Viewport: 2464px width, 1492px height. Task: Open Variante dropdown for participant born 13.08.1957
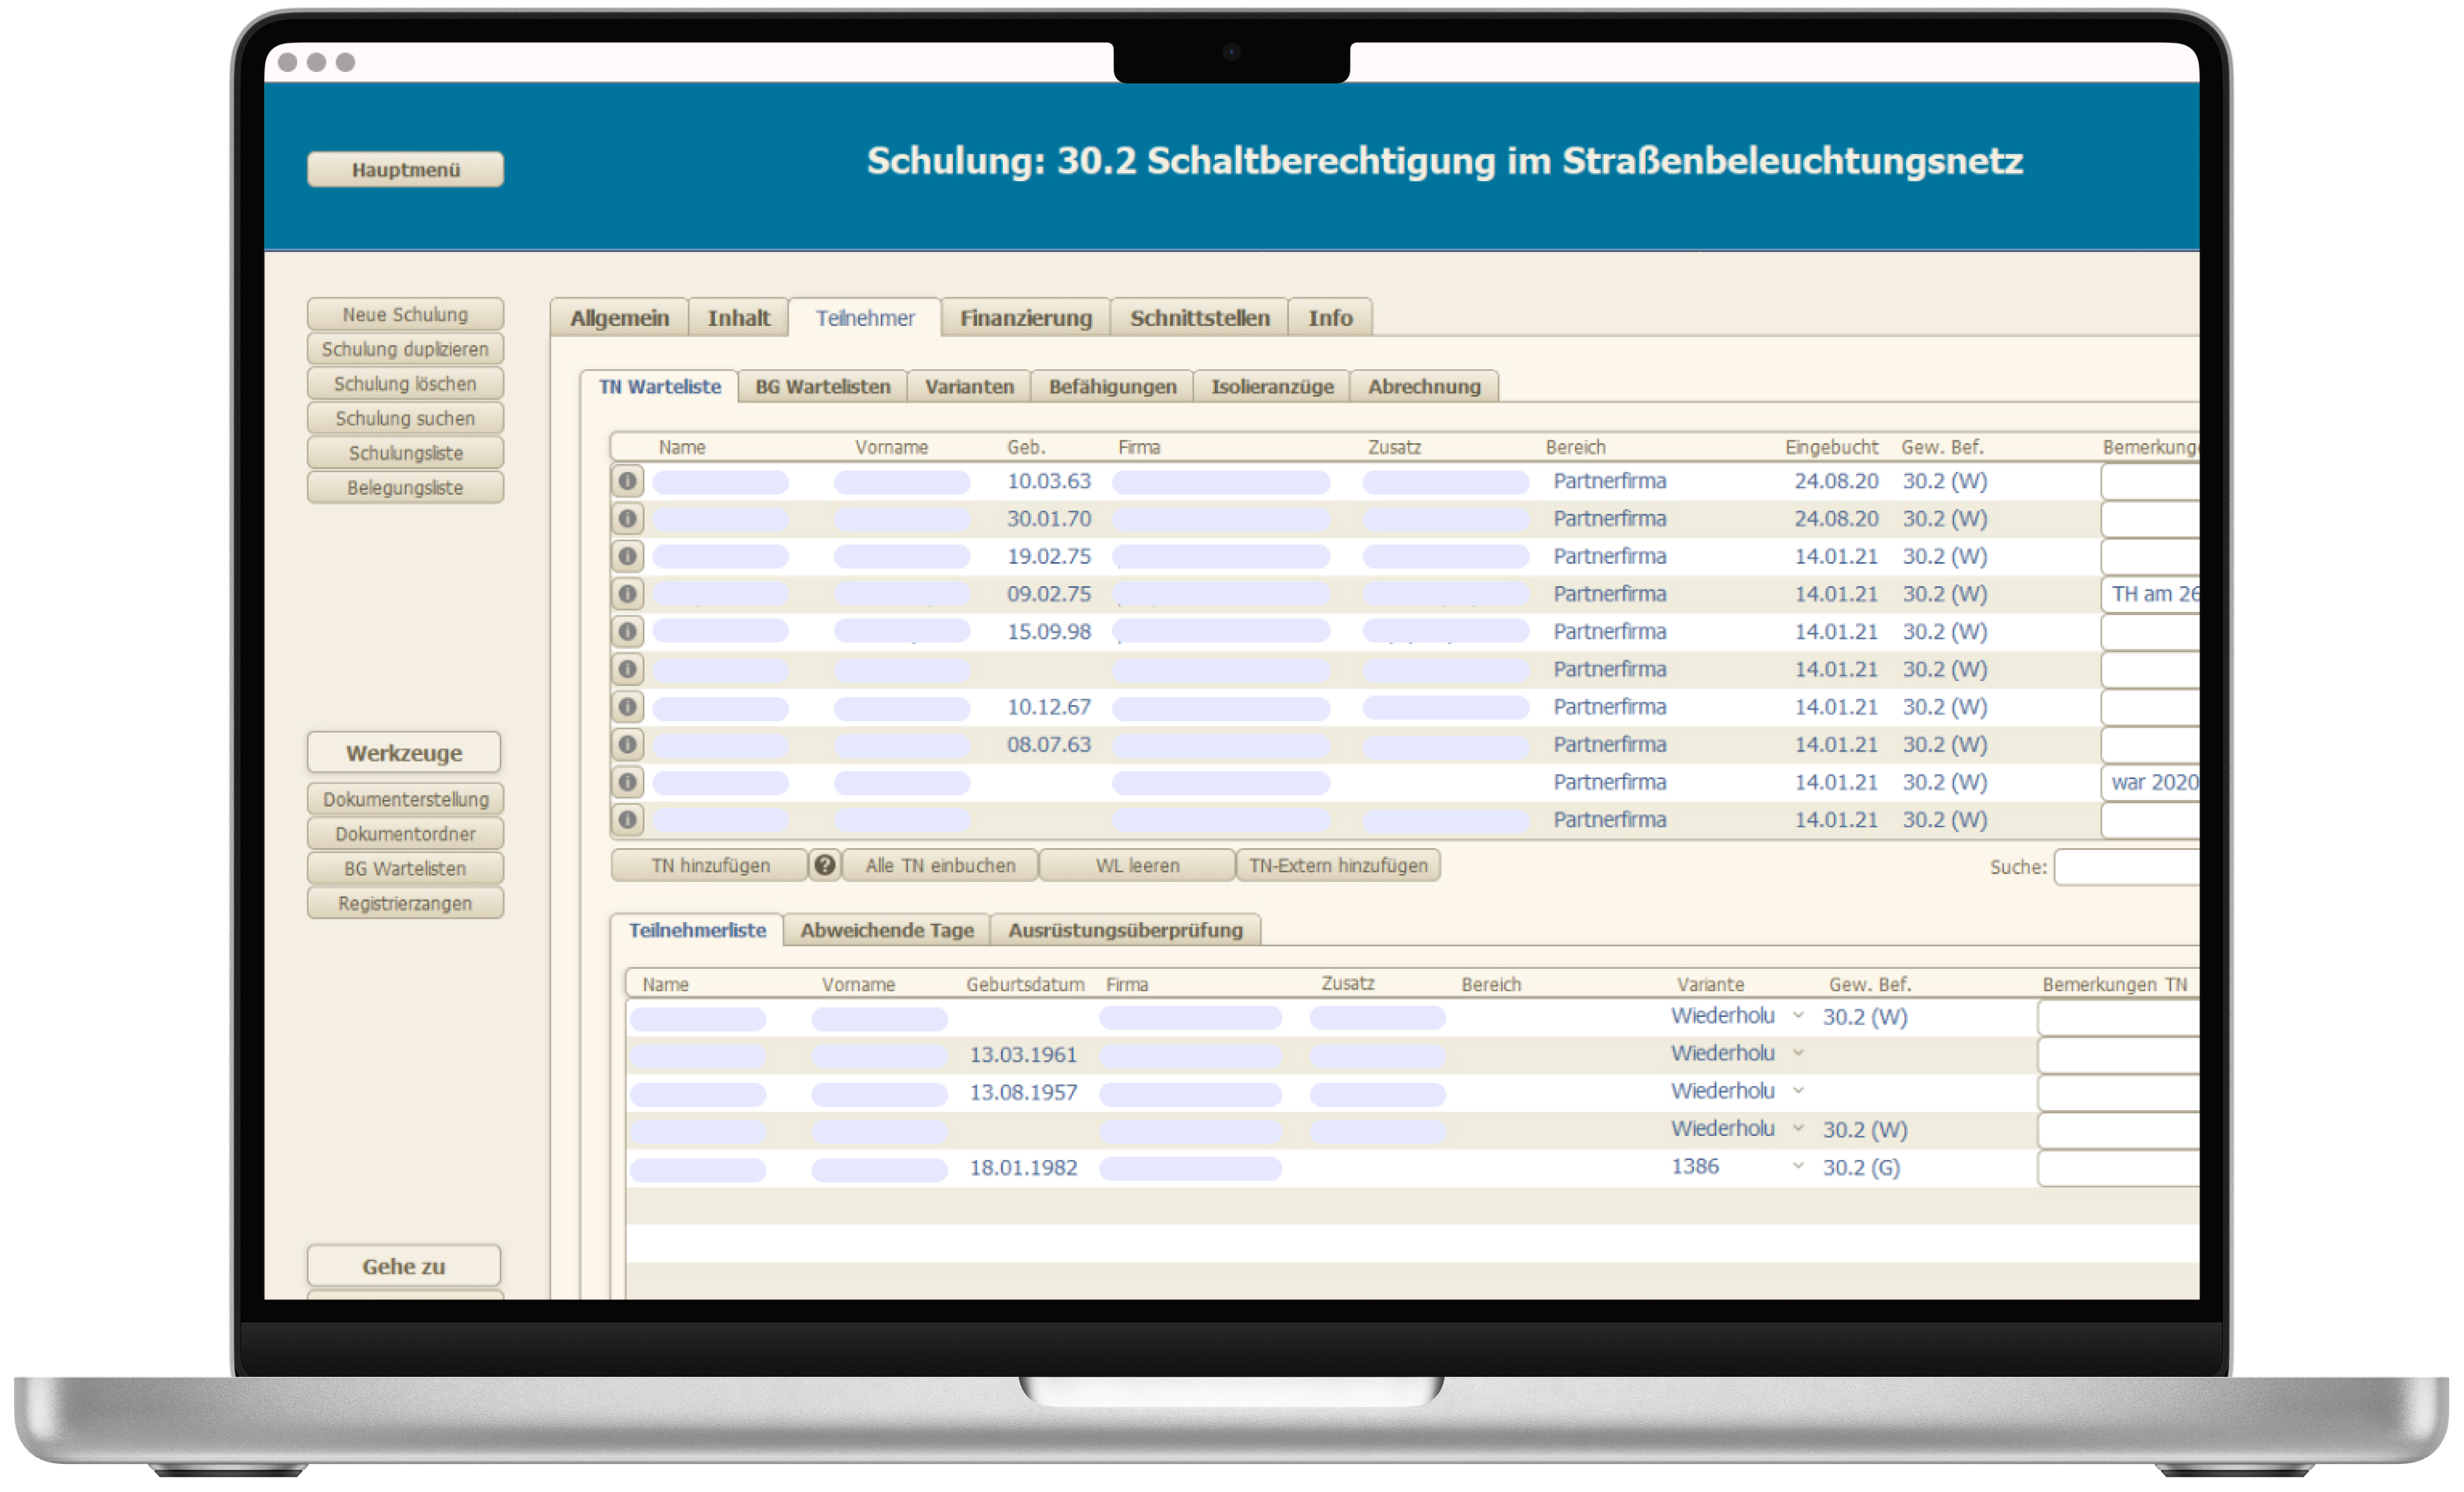click(1798, 1091)
